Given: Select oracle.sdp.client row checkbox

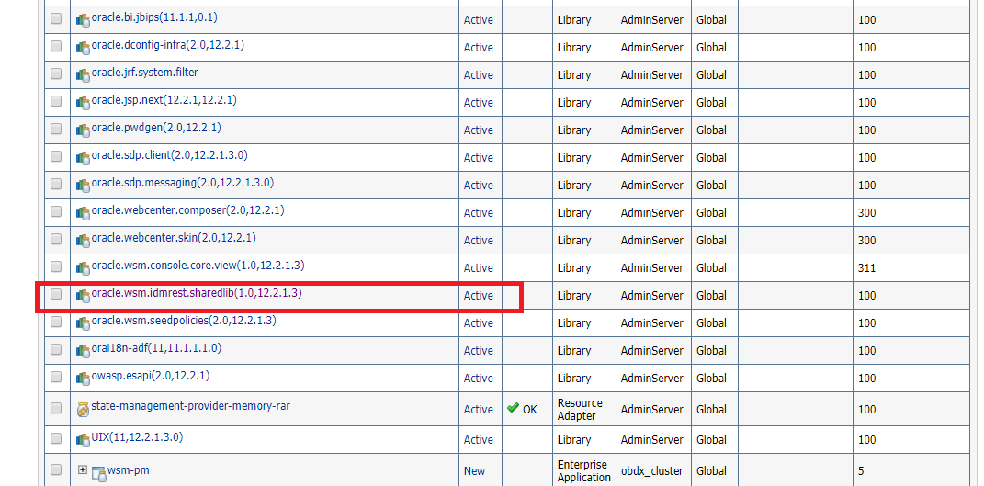Looking at the screenshot, I should pyautogui.click(x=56, y=156).
